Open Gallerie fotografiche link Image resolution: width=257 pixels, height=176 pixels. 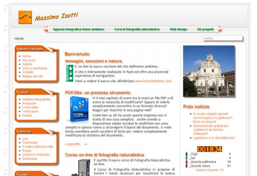(37, 99)
